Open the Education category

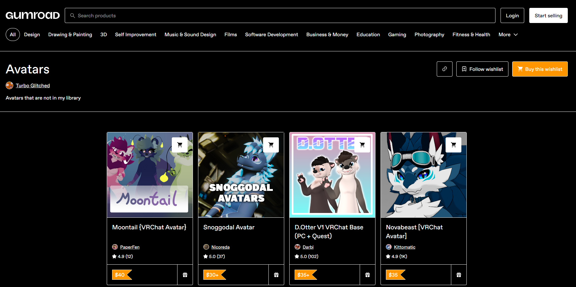[x=368, y=35]
